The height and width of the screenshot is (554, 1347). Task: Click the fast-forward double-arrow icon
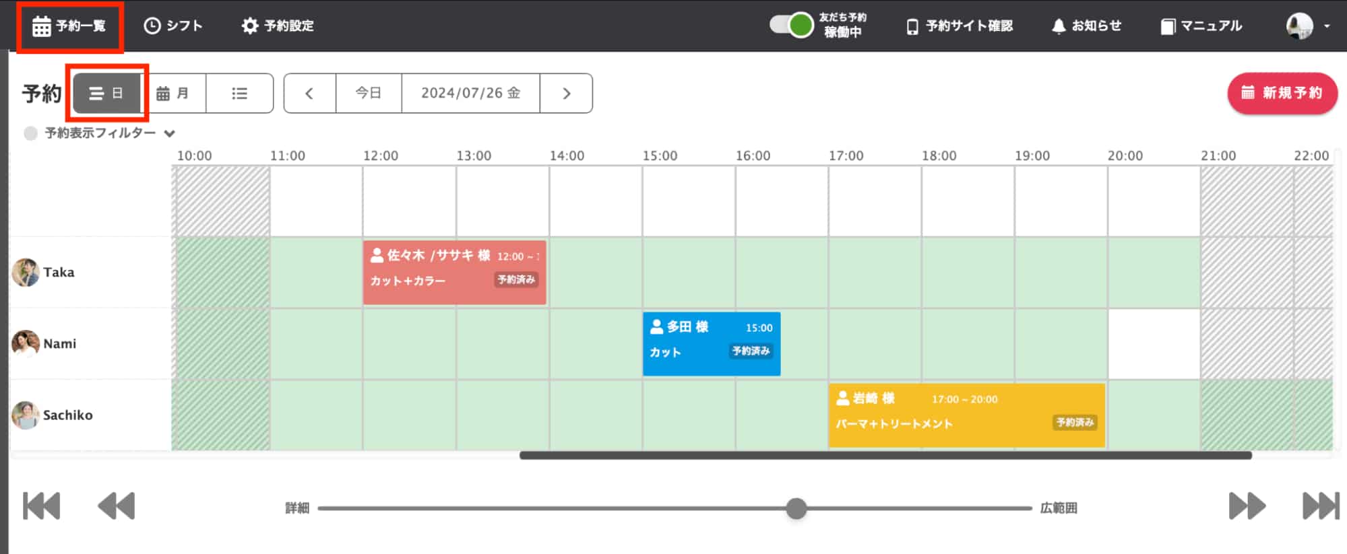[1247, 506]
